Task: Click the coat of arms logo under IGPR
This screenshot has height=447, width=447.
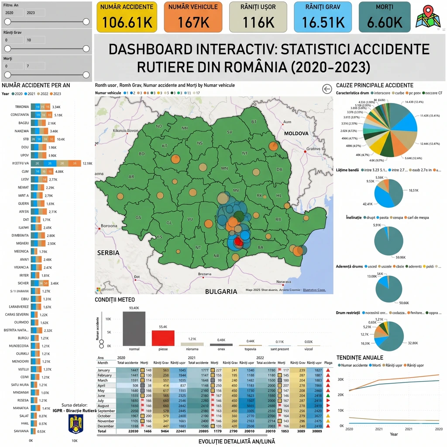Action: point(76,424)
